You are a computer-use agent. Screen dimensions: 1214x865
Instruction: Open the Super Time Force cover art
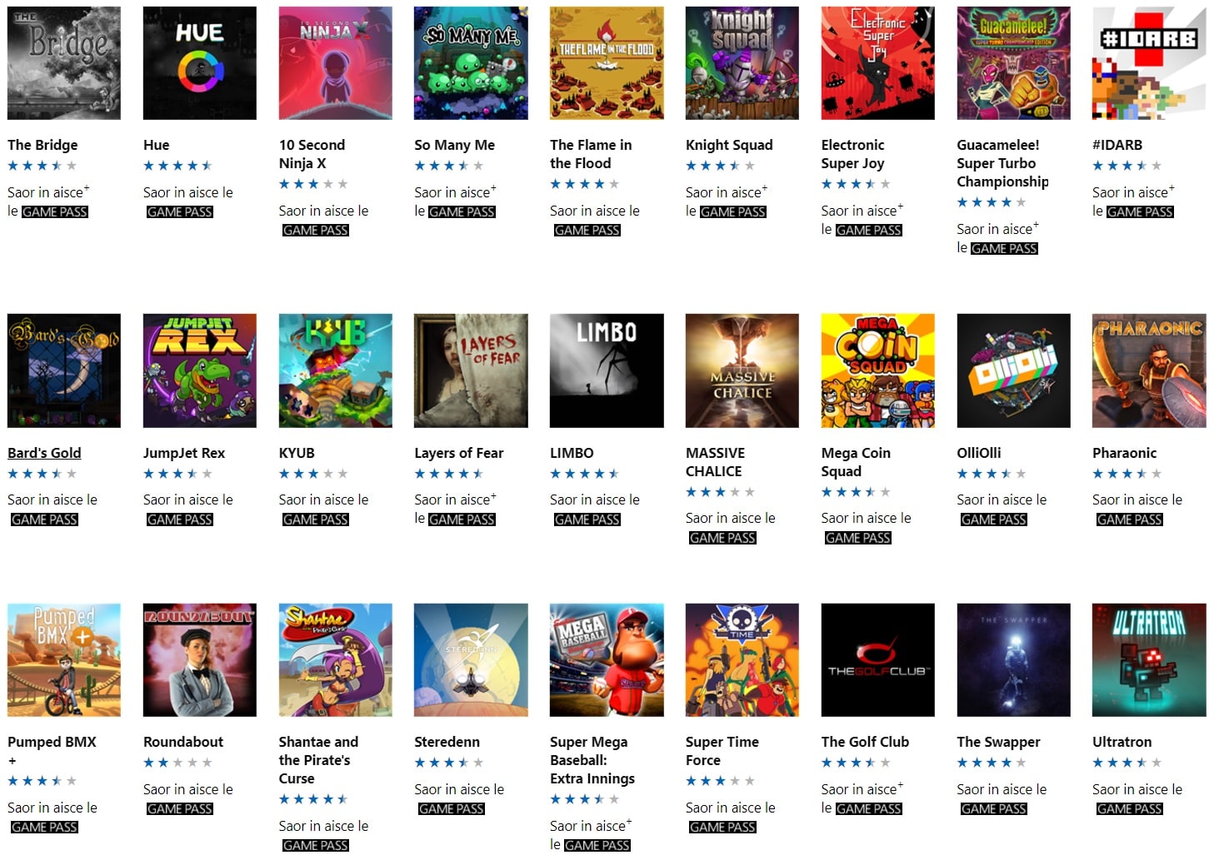click(x=742, y=660)
